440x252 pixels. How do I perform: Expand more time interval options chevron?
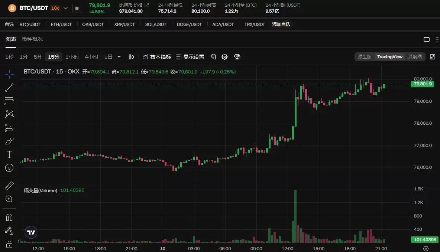tap(119, 57)
